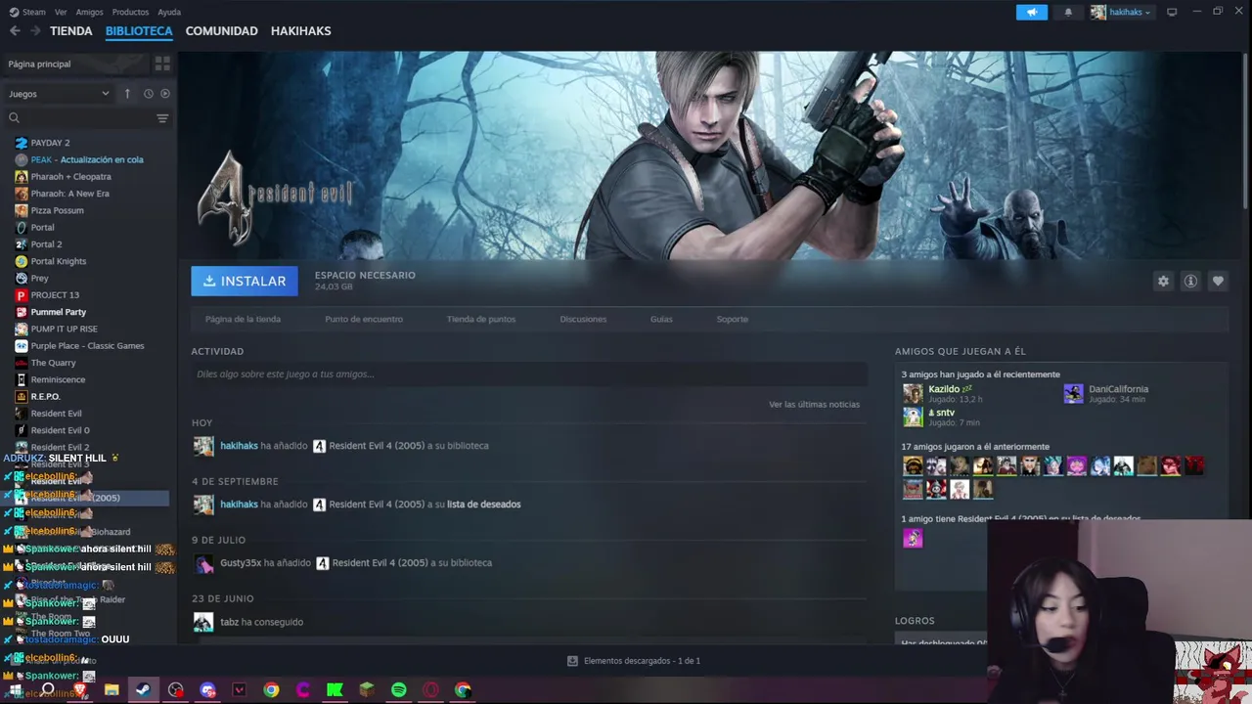Open the TIENDA tab
Screen dimensions: 1252x704
click(x=71, y=31)
